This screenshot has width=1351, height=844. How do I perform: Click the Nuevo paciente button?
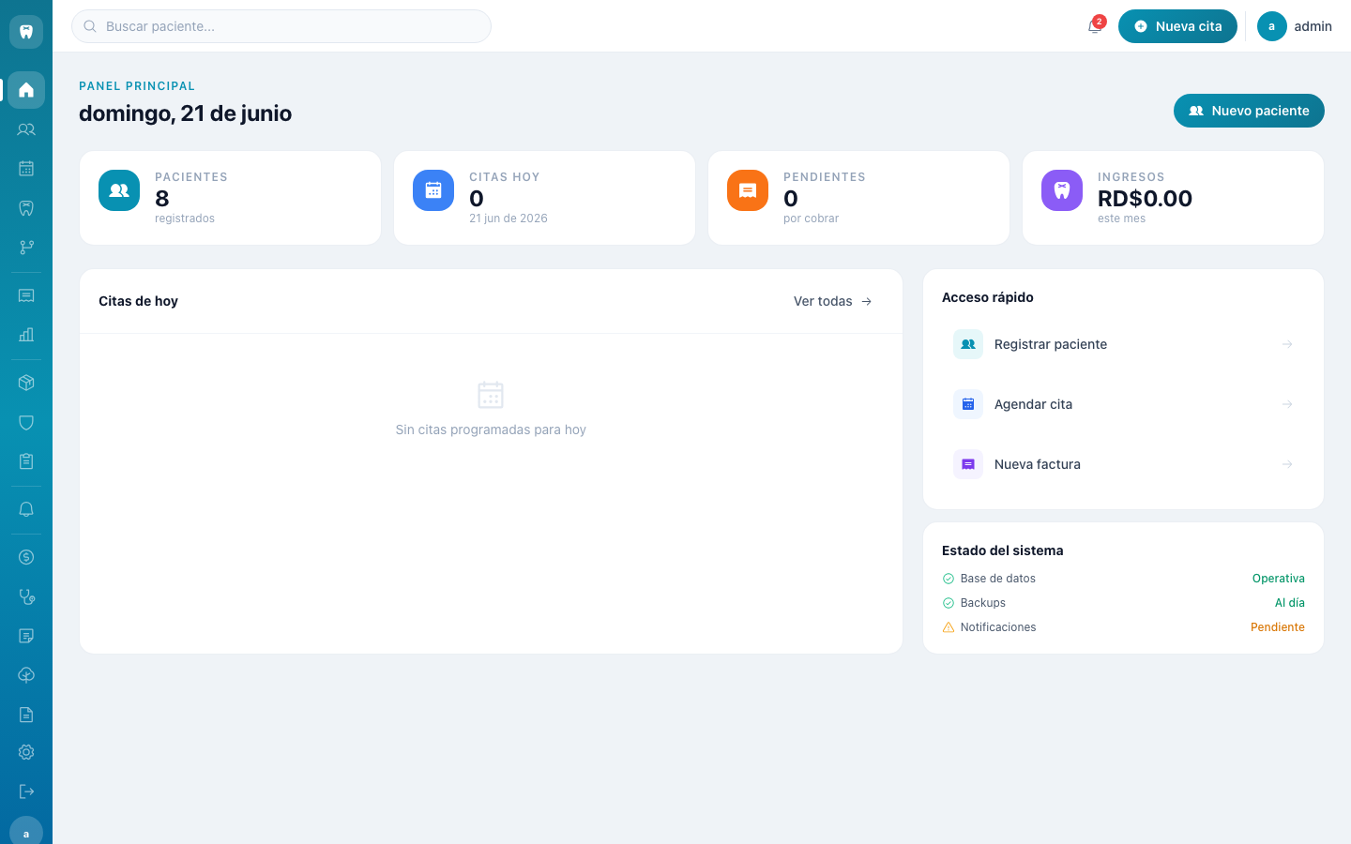click(x=1249, y=111)
